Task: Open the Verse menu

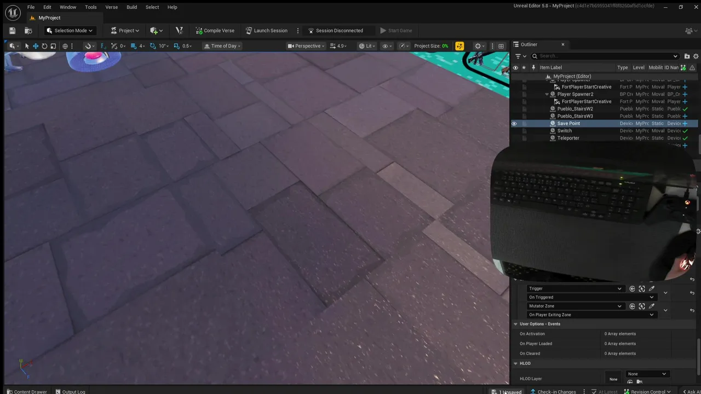Action: 112,7
